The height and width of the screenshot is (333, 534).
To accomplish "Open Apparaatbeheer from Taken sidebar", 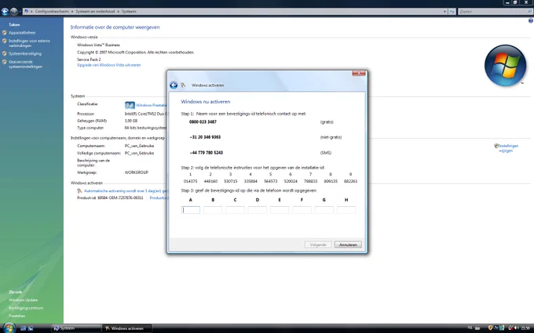I will (x=22, y=33).
